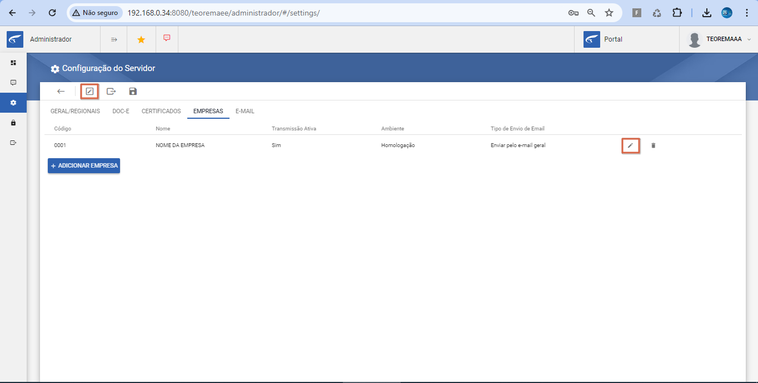This screenshot has width=758, height=383.
Task: Click the back arrow in settings toolbar
Action: click(61, 91)
